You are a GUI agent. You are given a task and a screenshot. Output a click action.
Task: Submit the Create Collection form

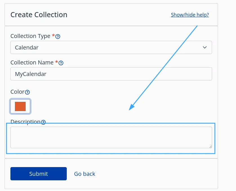pyautogui.click(x=38, y=174)
